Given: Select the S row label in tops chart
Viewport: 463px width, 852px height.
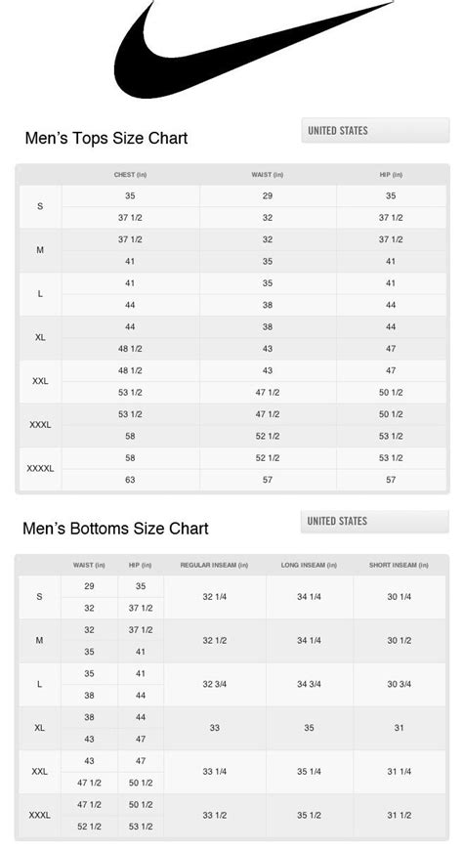Looking at the screenshot, I should click(40, 206).
